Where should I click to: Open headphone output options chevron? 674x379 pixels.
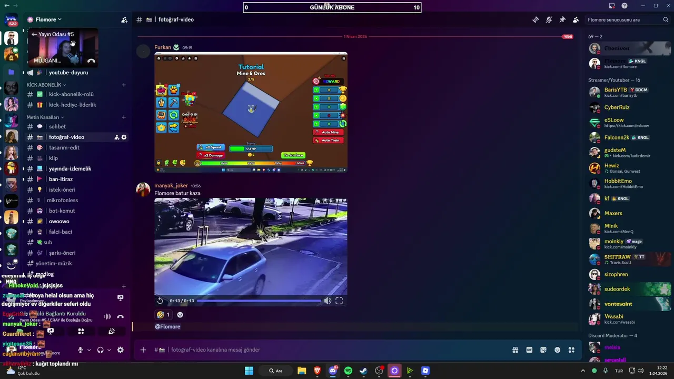click(x=109, y=350)
